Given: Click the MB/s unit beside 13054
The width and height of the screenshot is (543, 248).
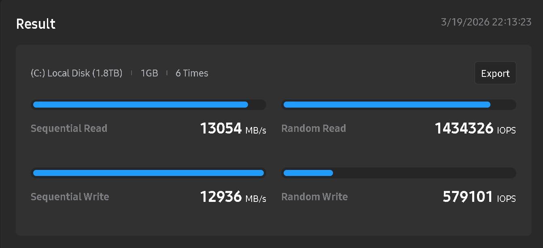Looking at the screenshot, I should tap(256, 130).
